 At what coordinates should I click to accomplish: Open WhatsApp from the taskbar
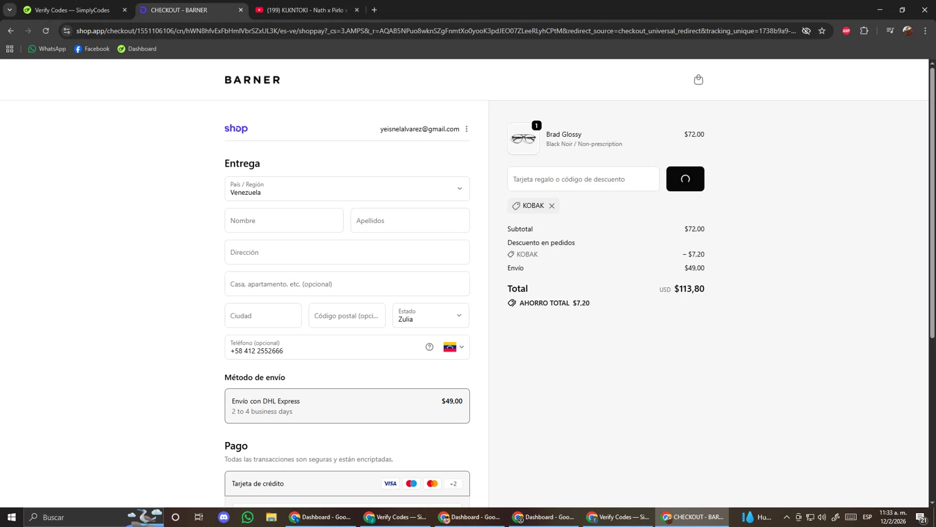click(248, 517)
